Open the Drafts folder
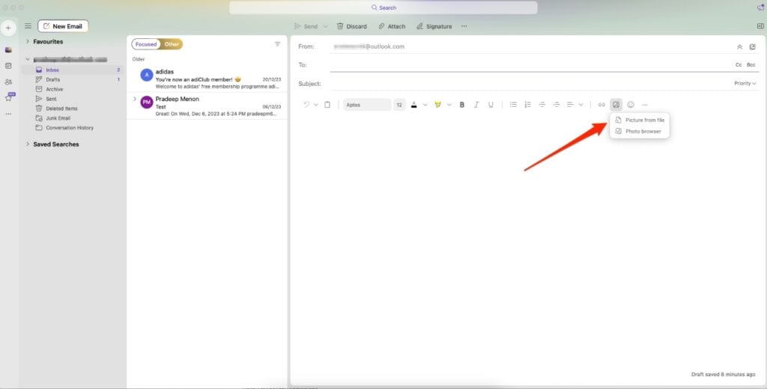This screenshot has width=767, height=389. coord(73,79)
